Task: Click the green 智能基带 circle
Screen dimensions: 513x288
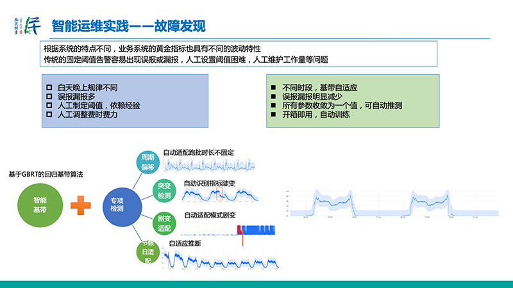Action: (x=40, y=205)
